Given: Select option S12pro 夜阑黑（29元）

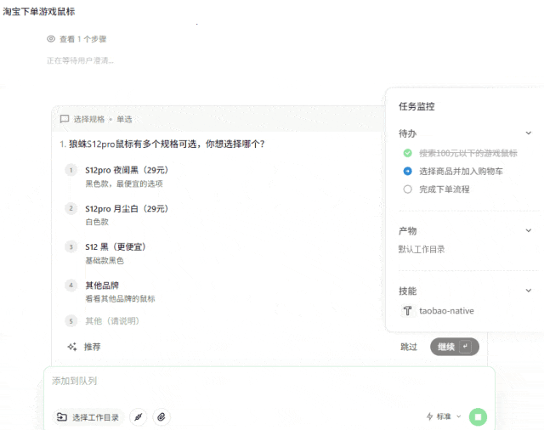Looking at the screenshot, I should click(127, 170).
